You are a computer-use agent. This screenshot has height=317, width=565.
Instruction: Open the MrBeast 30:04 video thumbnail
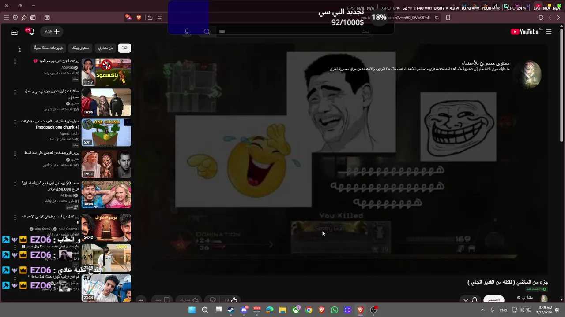point(106,194)
